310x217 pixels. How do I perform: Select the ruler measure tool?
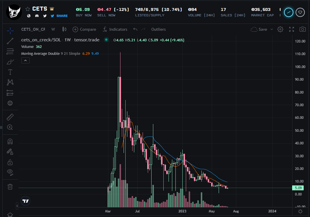[10, 117]
